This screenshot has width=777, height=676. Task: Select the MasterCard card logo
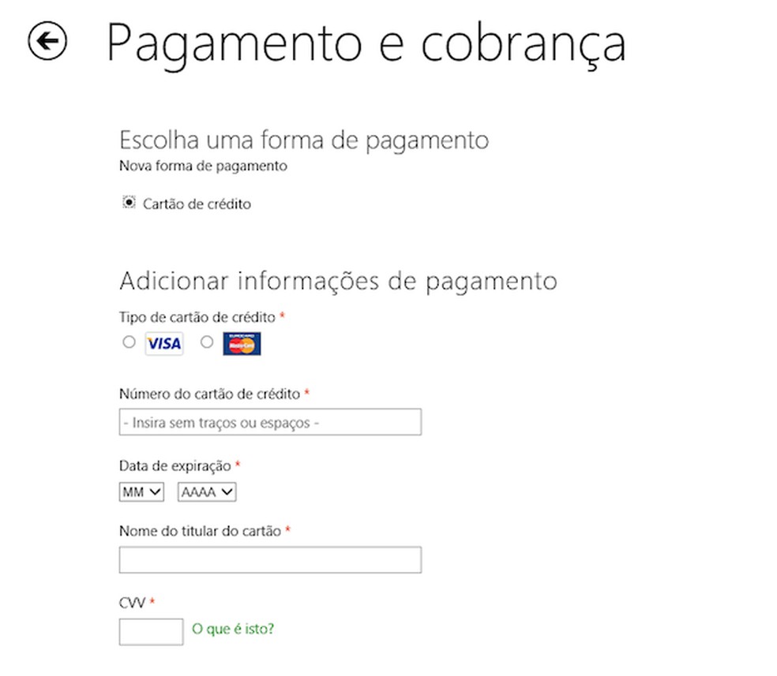pyautogui.click(x=242, y=343)
